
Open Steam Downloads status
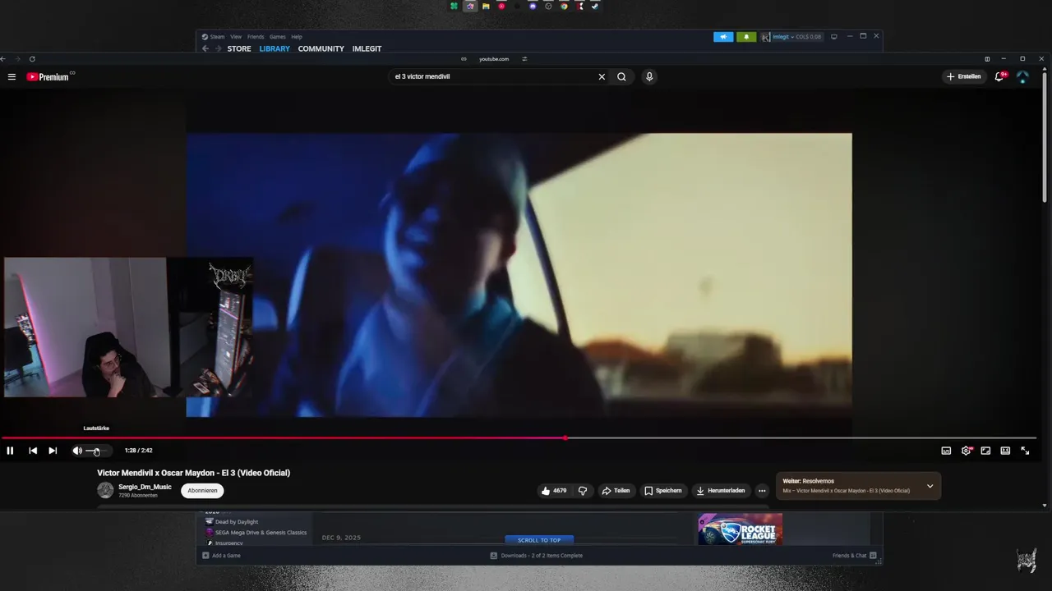537,556
